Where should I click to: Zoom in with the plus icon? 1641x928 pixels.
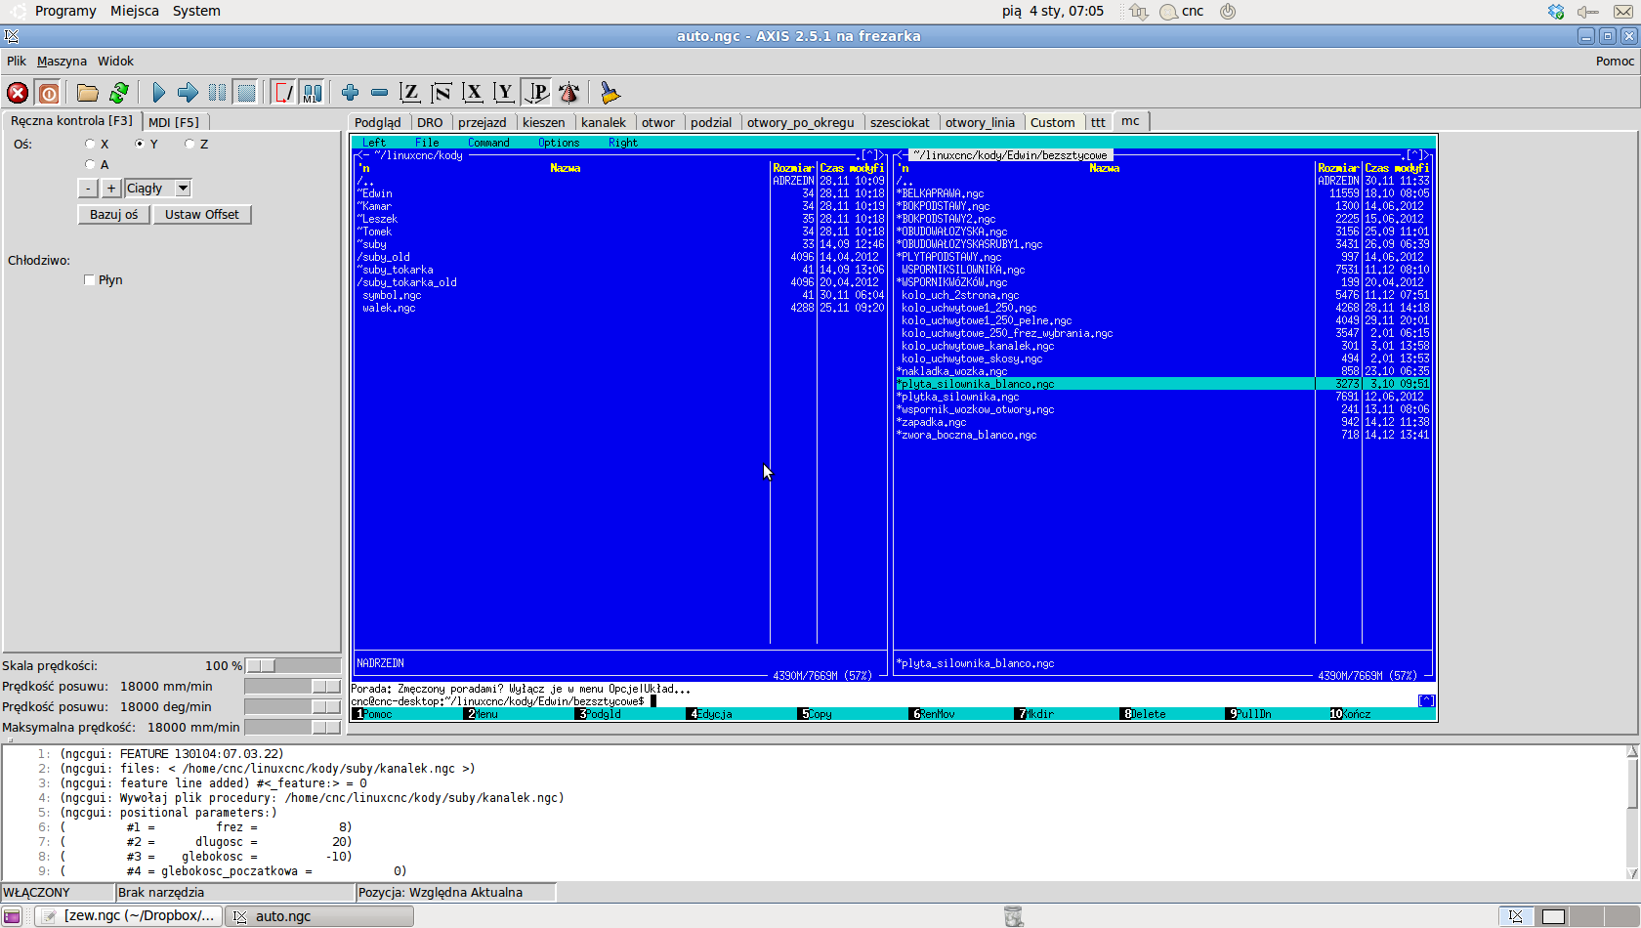click(350, 93)
